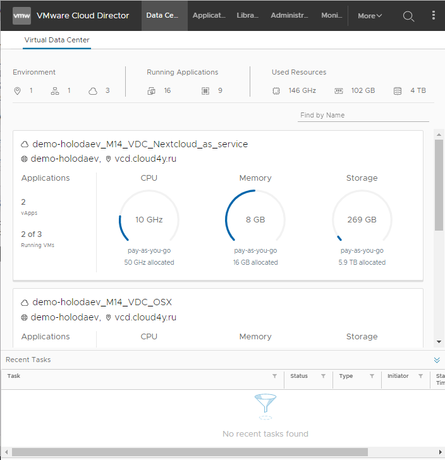This screenshot has width=445, height=460.
Task: Click the VMware Cloud Director title
Action: point(83,16)
